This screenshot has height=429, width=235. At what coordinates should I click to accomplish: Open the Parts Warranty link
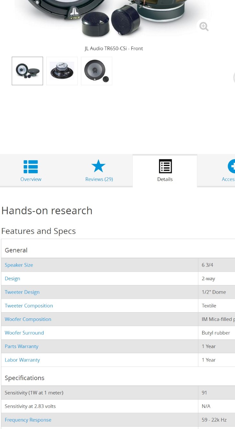tap(21, 346)
